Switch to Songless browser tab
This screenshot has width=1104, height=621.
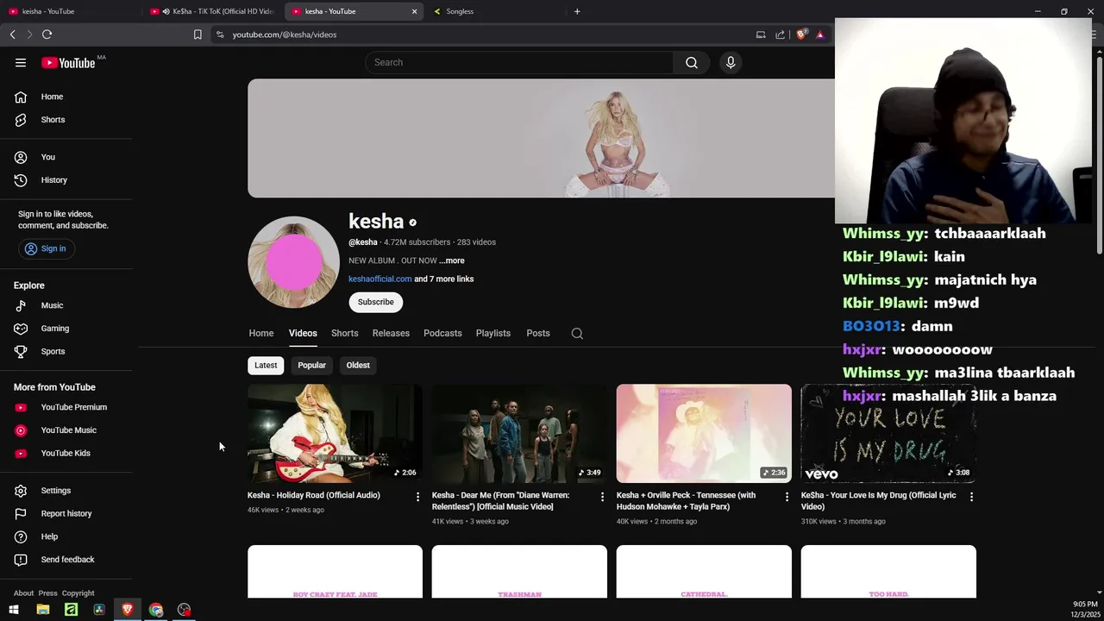point(496,11)
